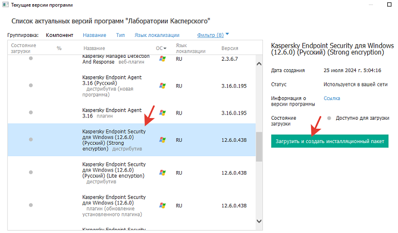The height and width of the screenshot is (233, 398).
Task: Maximize the Текущие версии программ window
Action: [x=389, y=4]
